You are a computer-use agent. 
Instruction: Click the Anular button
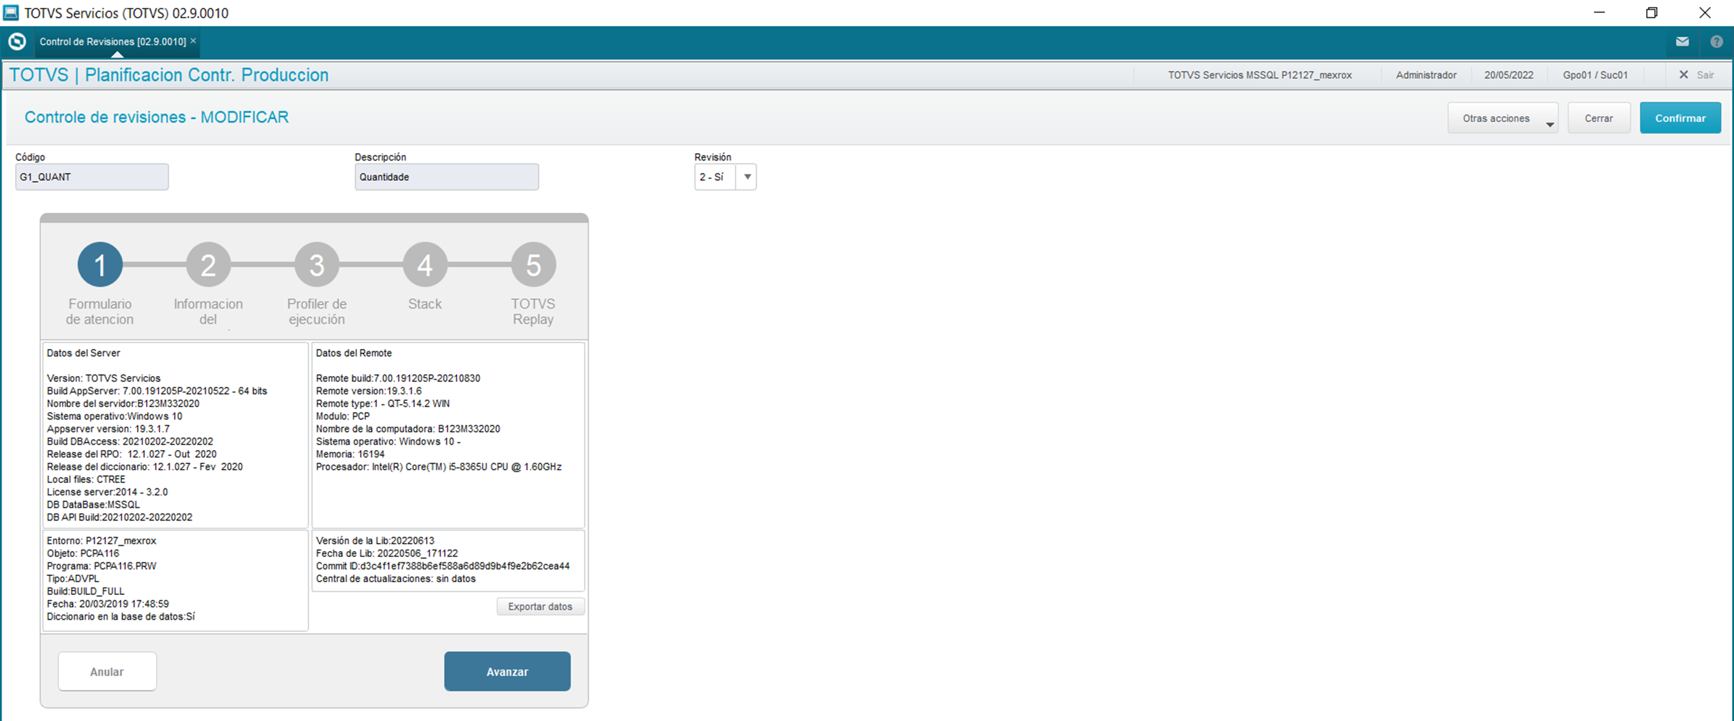(107, 671)
